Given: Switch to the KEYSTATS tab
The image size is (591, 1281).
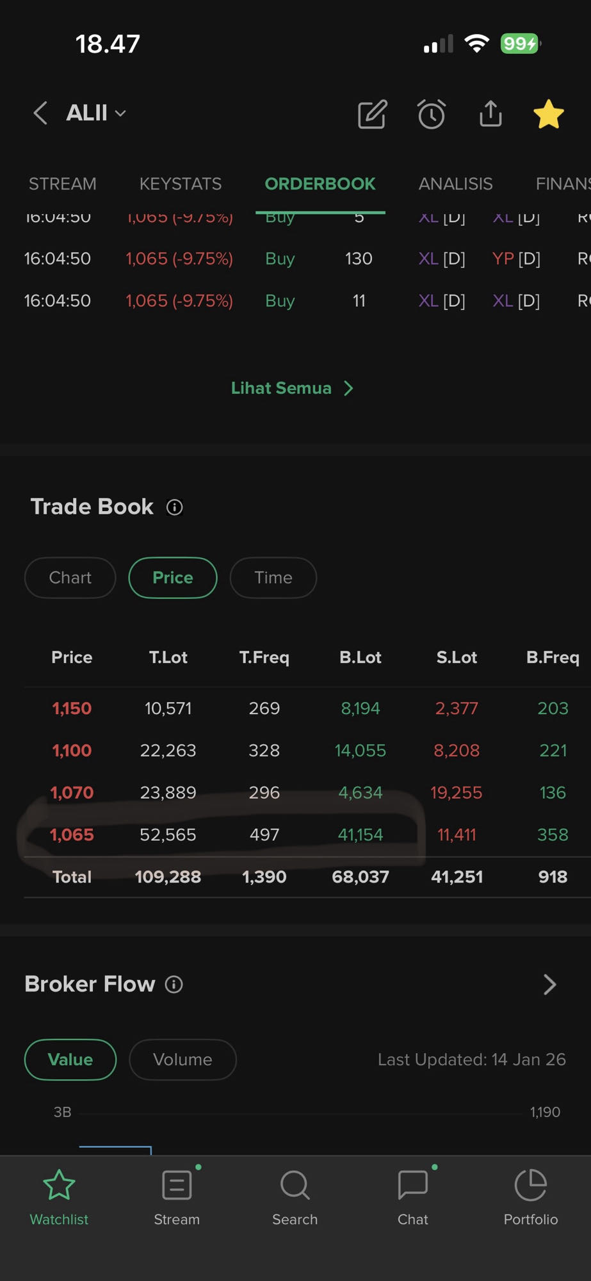Looking at the screenshot, I should (181, 184).
